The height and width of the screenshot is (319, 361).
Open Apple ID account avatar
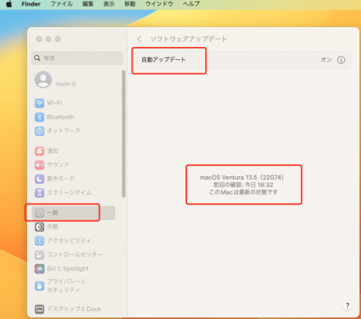point(43,80)
